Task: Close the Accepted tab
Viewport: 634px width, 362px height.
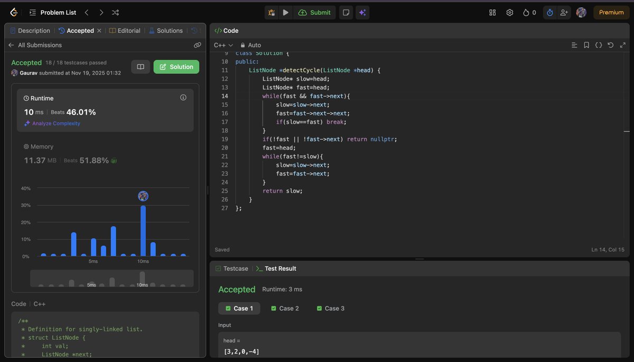Action: pos(99,31)
